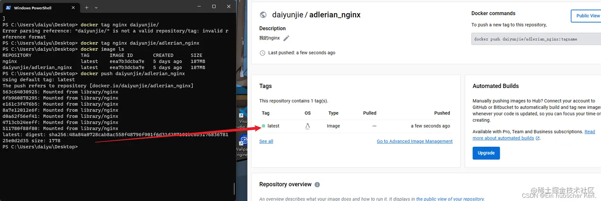
Task: Click the Pushed column header
Action: (x=442, y=113)
